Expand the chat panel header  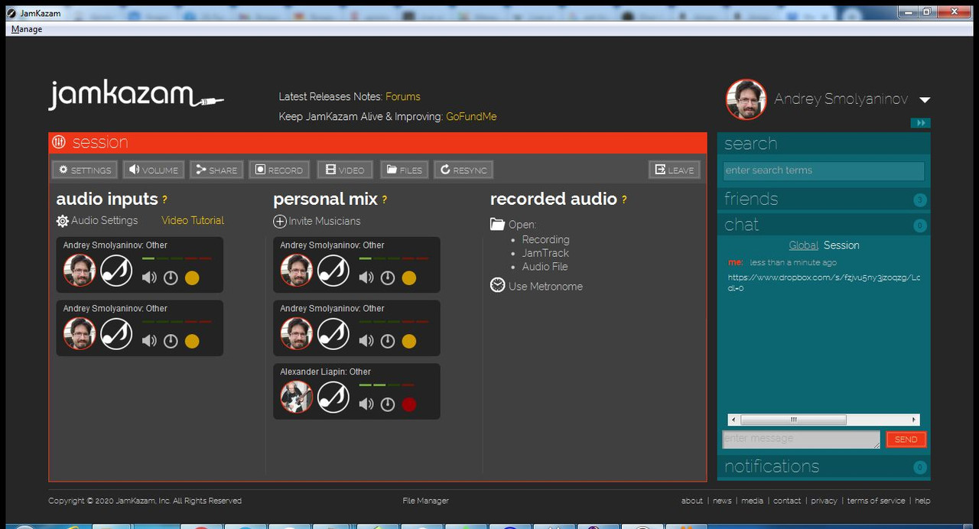tap(824, 225)
